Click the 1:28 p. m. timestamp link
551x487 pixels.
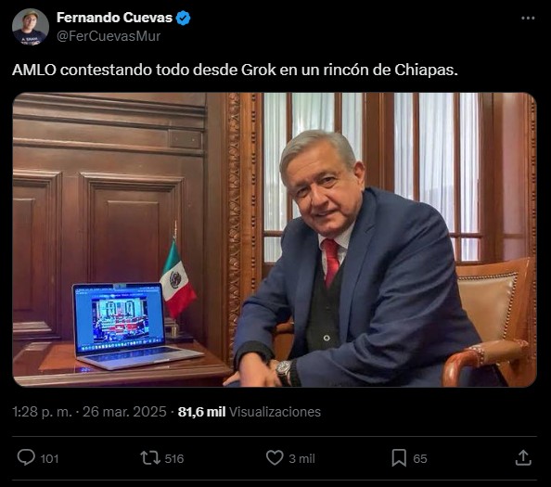(x=42, y=412)
